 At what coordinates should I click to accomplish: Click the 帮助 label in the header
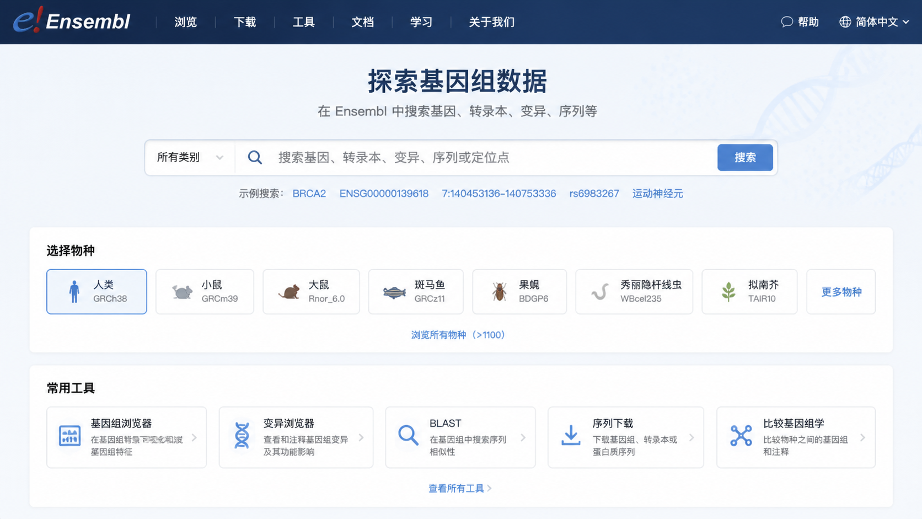click(808, 22)
